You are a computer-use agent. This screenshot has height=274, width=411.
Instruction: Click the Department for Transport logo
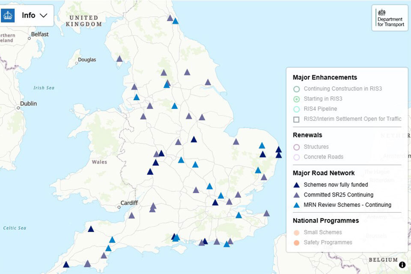[x=390, y=18]
